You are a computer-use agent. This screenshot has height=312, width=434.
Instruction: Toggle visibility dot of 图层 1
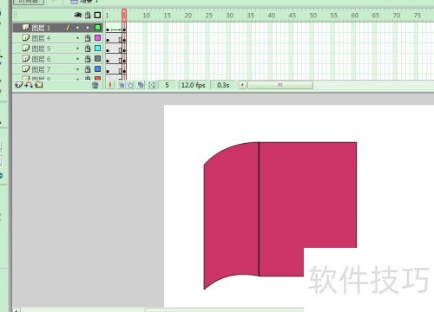pos(77,28)
